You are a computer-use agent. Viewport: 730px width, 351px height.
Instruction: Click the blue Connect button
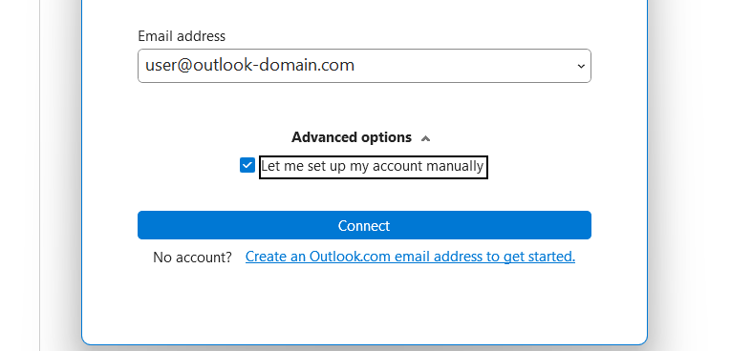pyautogui.click(x=364, y=225)
